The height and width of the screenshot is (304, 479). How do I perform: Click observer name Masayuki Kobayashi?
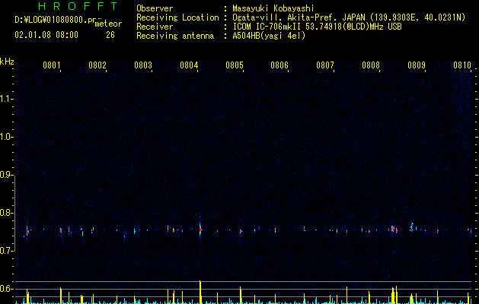pyautogui.click(x=273, y=8)
